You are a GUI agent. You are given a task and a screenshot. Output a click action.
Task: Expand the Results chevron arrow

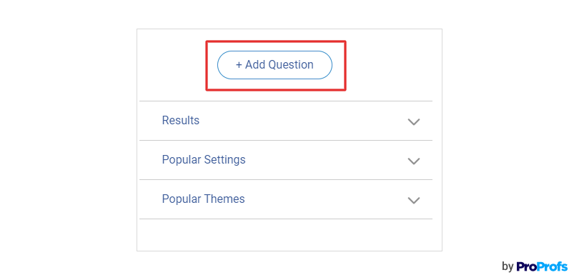[x=414, y=121]
